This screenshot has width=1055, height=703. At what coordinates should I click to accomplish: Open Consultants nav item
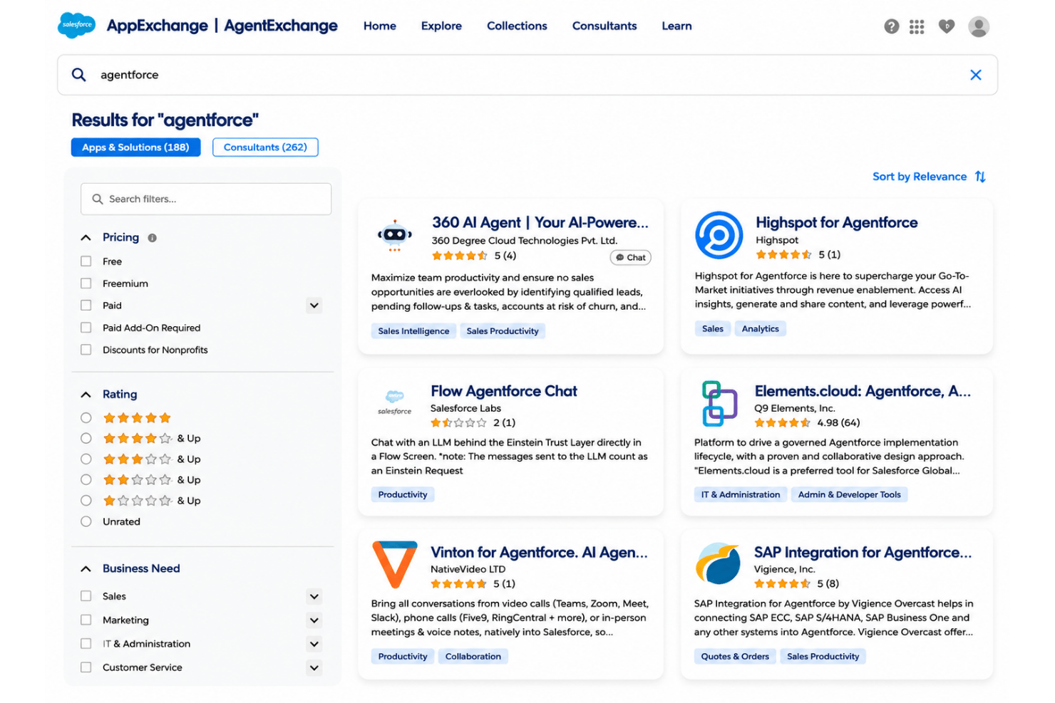coord(604,26)
